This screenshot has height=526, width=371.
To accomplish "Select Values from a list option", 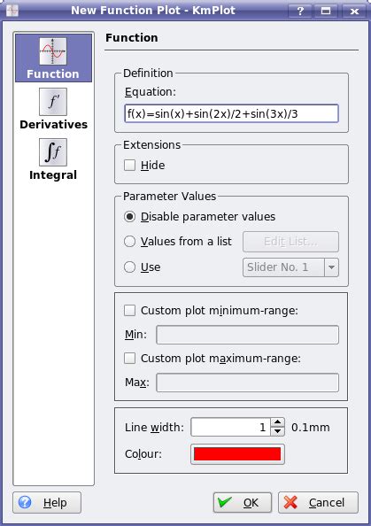I will pos(130,241).
